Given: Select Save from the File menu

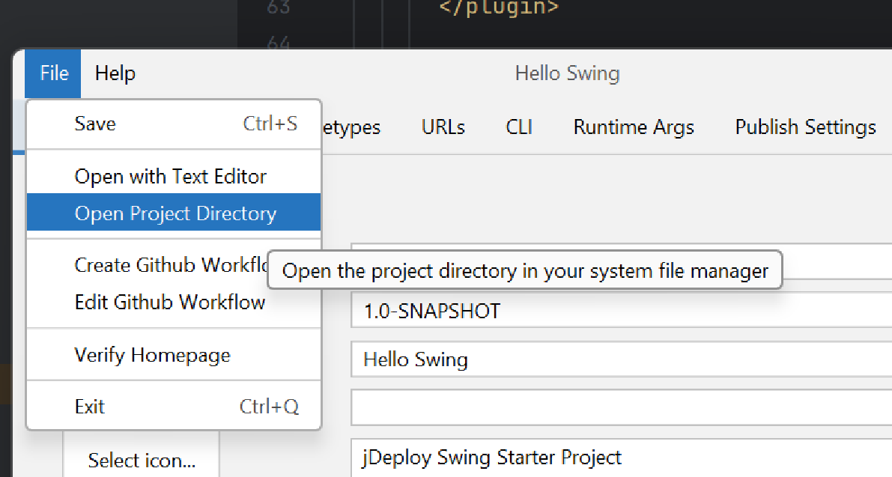Looking at the screenshot, I should (x=94, y=123).
